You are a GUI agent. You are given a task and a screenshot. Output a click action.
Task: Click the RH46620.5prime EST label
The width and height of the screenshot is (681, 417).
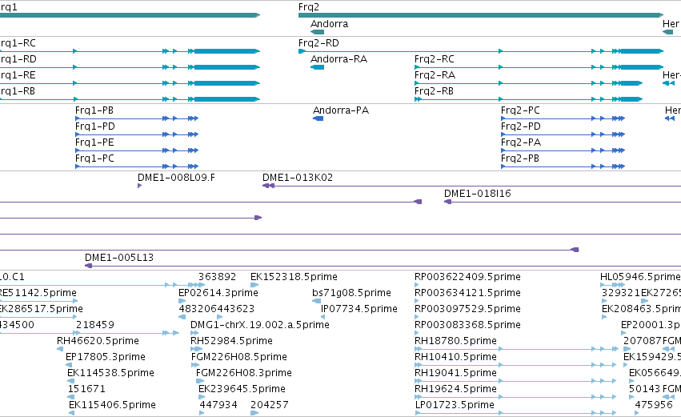pyautogui.click(x=98, y=341)
